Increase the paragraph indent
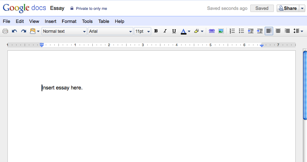Image resolution: width=307 pixels, height=162 pixels. [260, 31]
